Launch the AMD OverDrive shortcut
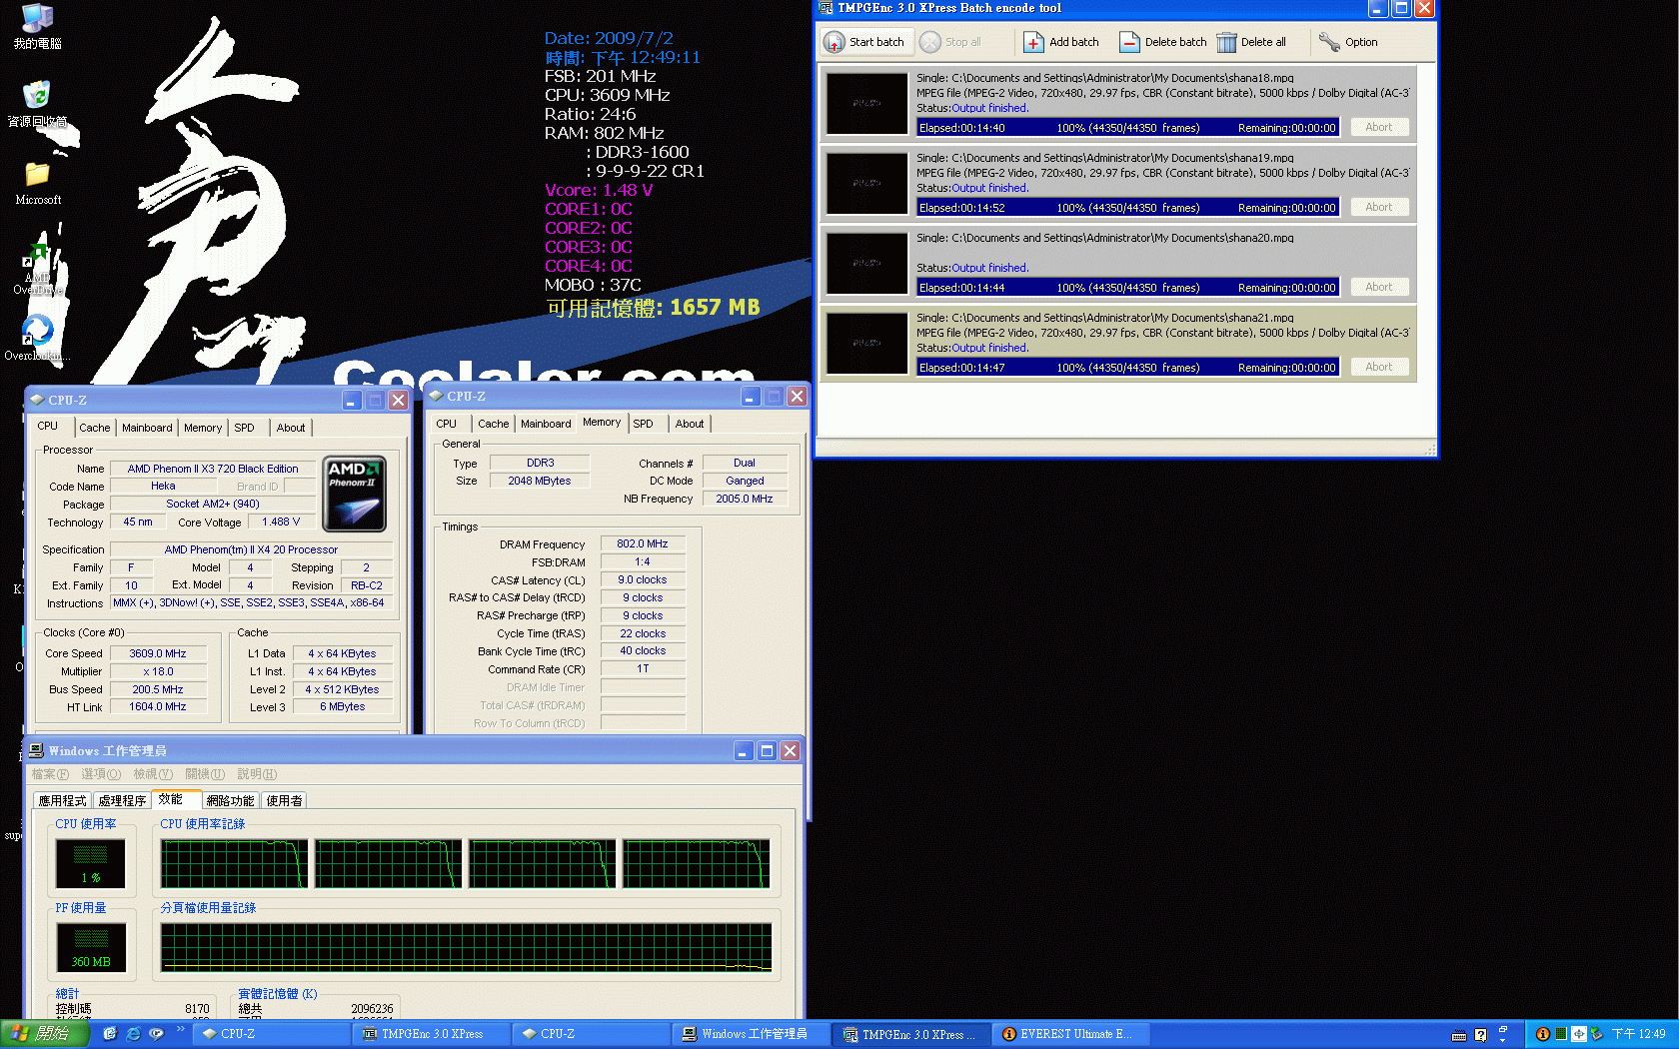The height and width of the screenshot is (1049, 1679). tap(38, 268)
